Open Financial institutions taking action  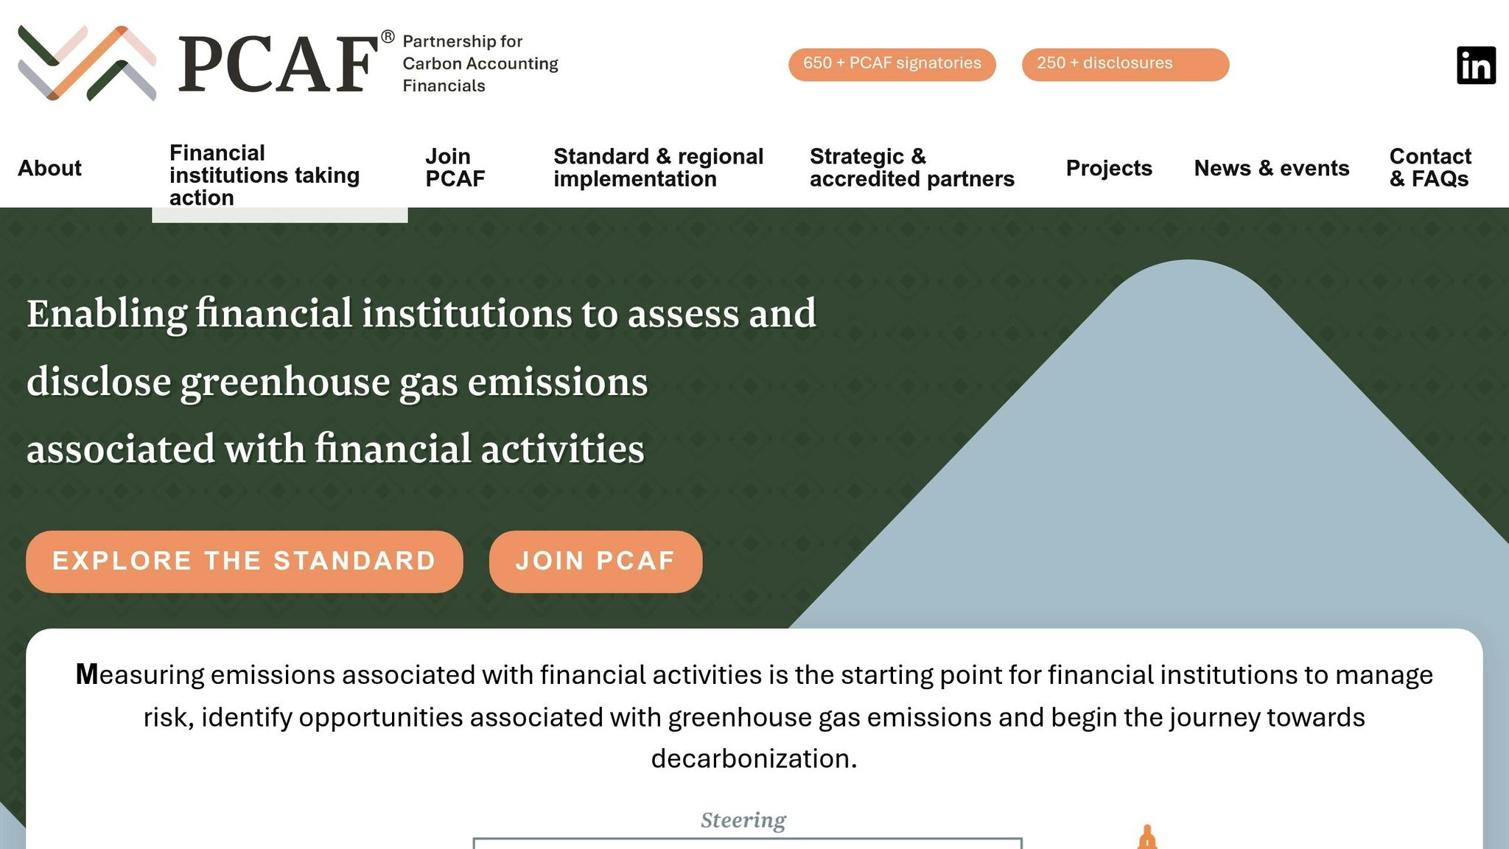coord(264,175)
